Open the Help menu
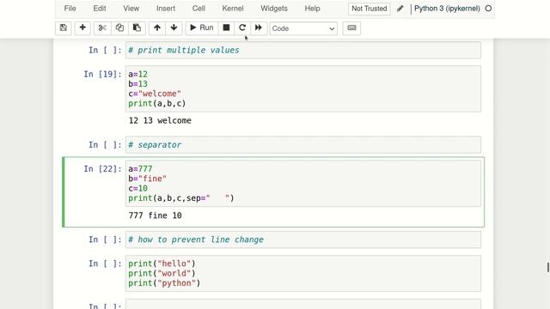Image resolution: width=550 pixels, height=309 pixels. tap(312, 9)
